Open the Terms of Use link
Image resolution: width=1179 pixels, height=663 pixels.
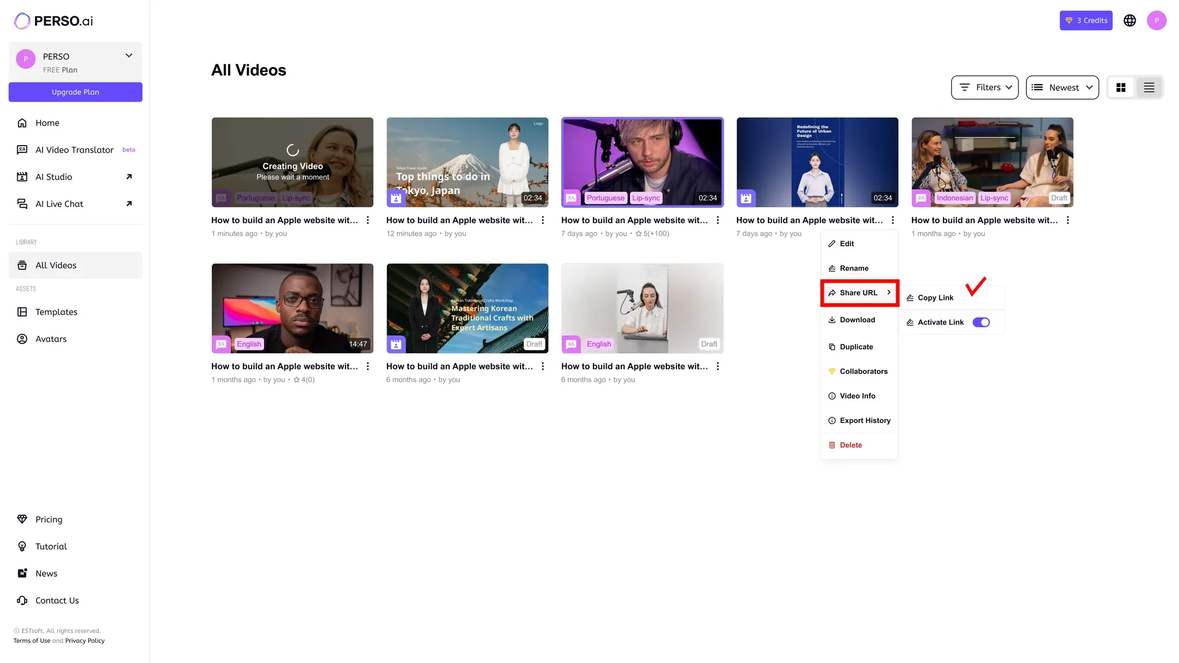click(32, 641)
